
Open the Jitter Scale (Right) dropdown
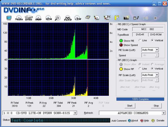150,80
